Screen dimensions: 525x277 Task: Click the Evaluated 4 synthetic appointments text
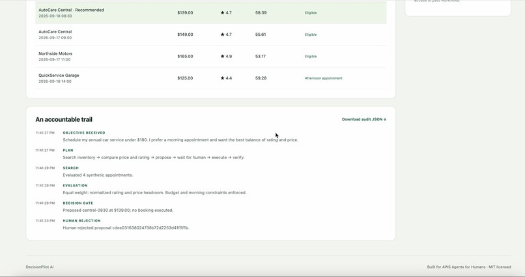click(98, 175)
